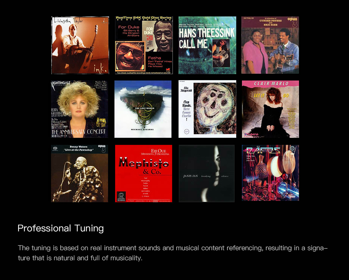Click the colorful percussion instruments album cover

[270, 173]
